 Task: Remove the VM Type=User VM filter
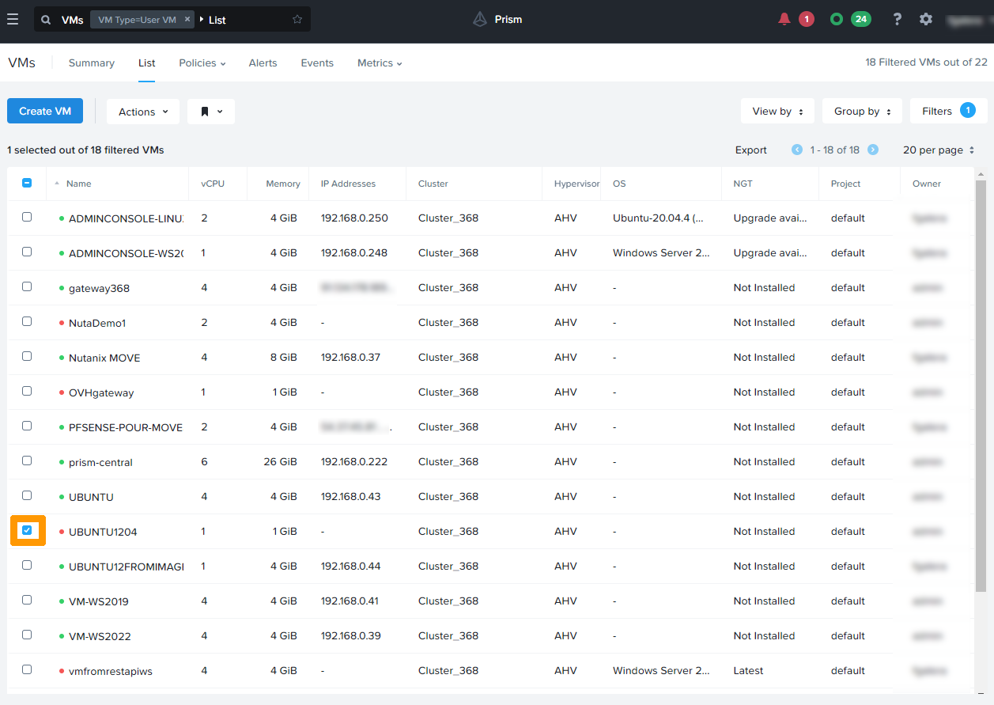coord(187,20)
